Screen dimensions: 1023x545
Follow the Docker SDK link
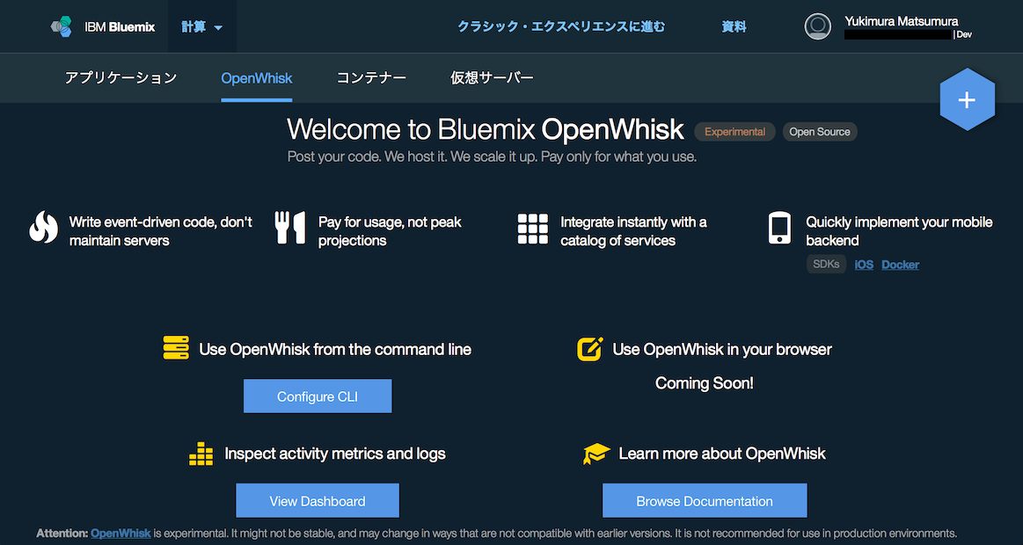[901, 265]
